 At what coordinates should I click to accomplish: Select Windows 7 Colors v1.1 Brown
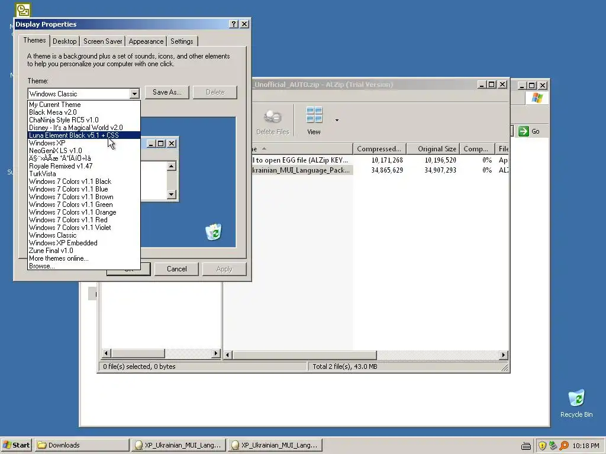tap(84, 197)
